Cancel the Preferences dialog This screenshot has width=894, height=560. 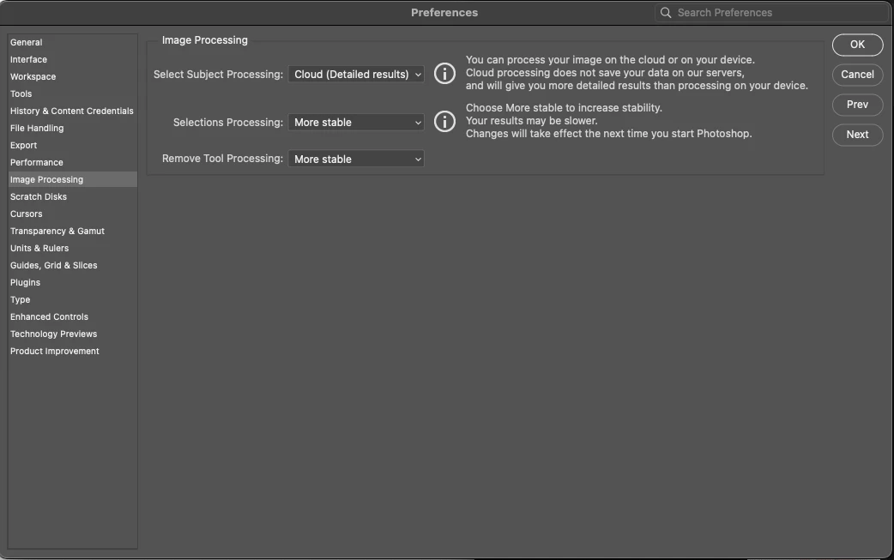[x=857, y=75]
